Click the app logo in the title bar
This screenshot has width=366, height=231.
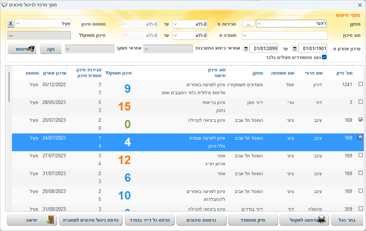tap(4, 5)
